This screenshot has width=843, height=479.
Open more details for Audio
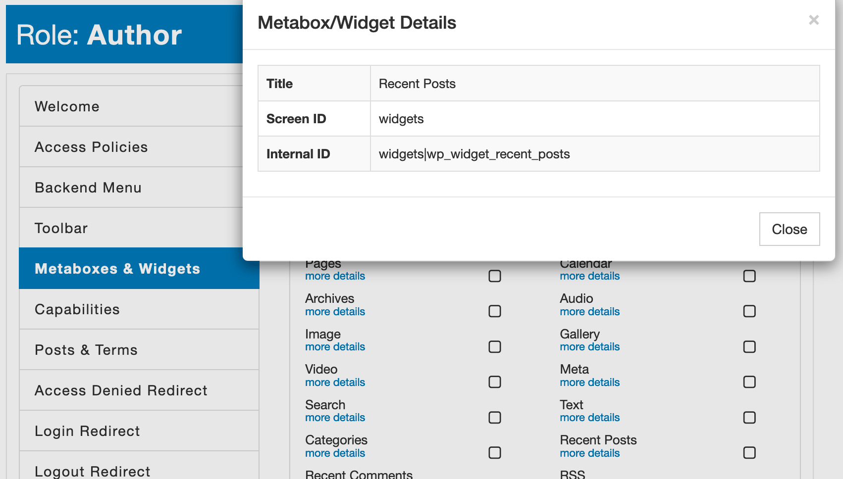tap(589, 312)
